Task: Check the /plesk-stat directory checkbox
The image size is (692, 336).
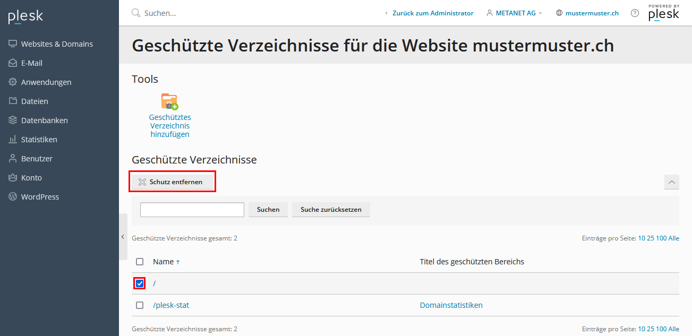Action: [x=140, y=305]
